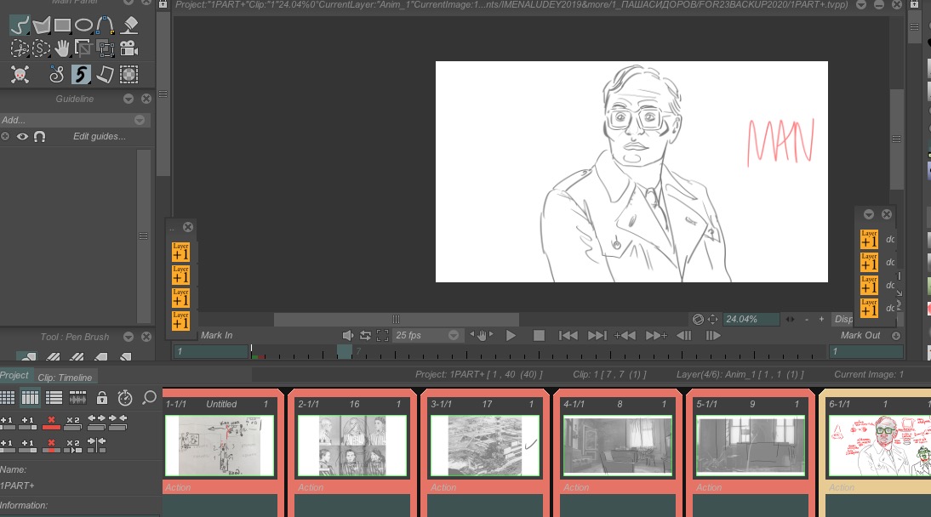This screenshot has height=517, width=931.
Task: Step forward one frame
Action: coord(712,335)
